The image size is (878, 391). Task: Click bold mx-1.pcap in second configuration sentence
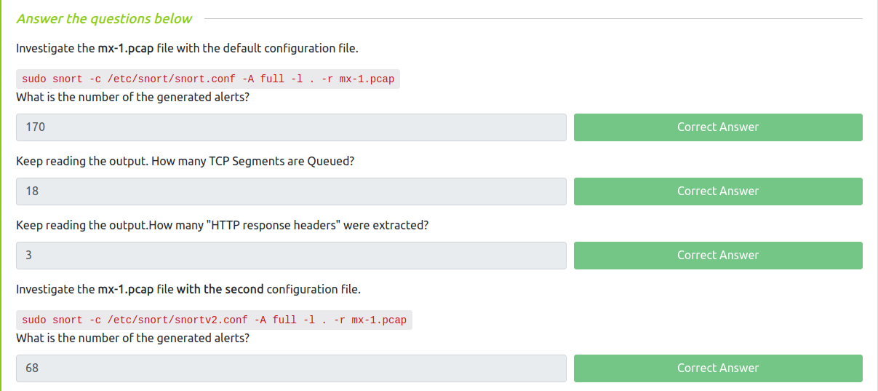click(x=125, y=289)
